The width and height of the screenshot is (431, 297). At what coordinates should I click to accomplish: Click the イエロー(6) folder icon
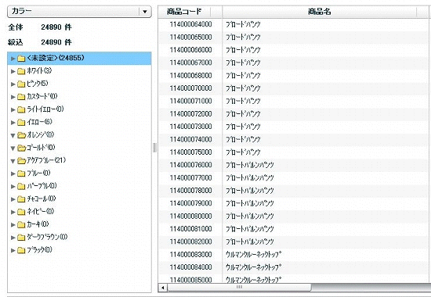tap(21, 122)
